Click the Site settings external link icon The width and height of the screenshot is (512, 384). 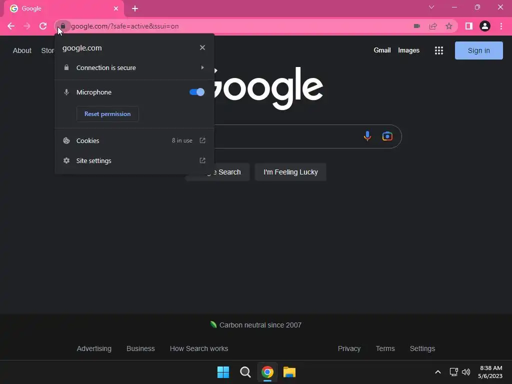click(202, 160)
